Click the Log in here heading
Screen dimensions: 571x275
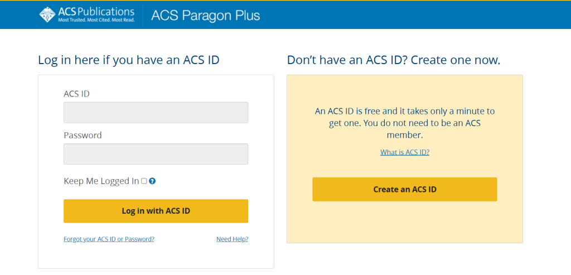tap(129, 60)
